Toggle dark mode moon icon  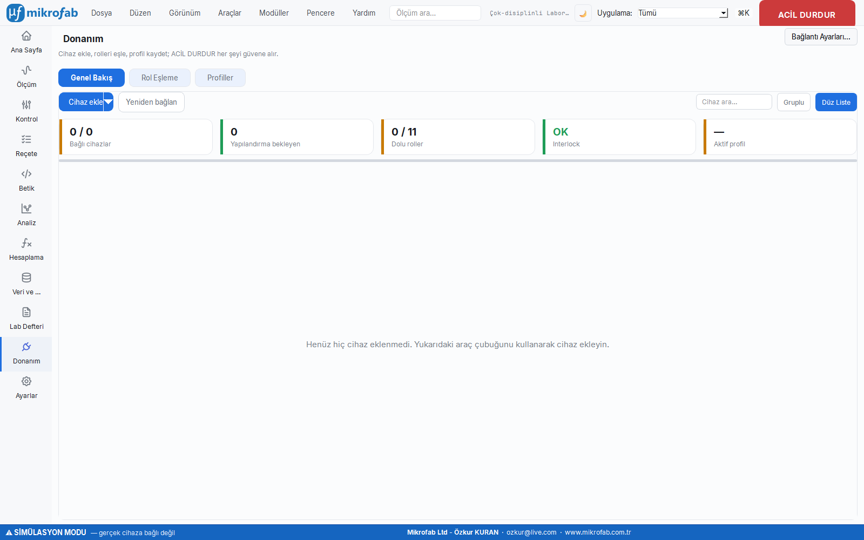(x=583, y=13)
